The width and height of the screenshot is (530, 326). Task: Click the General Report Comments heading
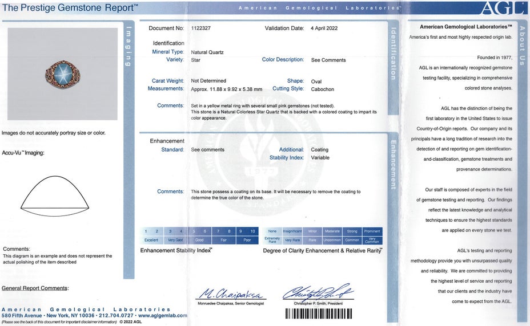pyautogui.click(x=35, y=288)
